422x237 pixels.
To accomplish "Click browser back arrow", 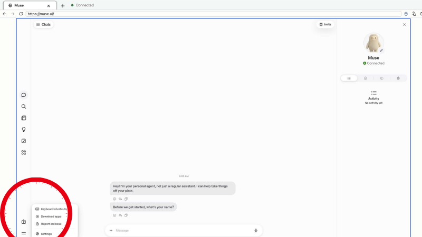I will point(5,14).
